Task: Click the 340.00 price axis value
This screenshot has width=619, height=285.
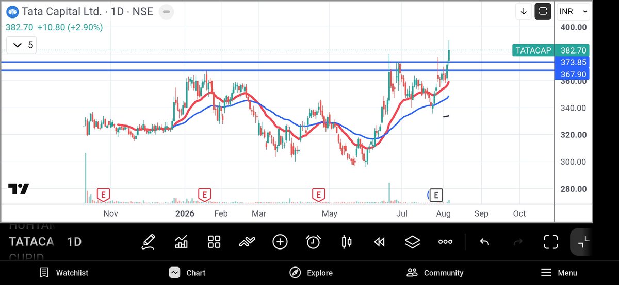Action: pyautogui.click(x=574, y=108)
